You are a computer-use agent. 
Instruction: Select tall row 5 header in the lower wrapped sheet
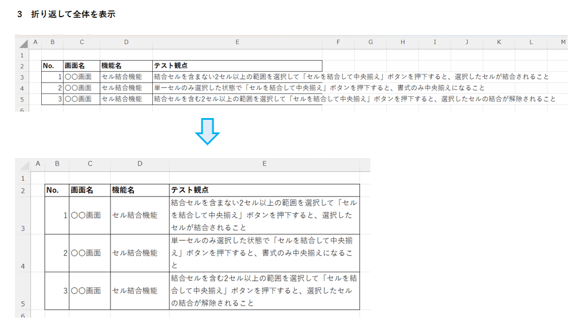23,291
